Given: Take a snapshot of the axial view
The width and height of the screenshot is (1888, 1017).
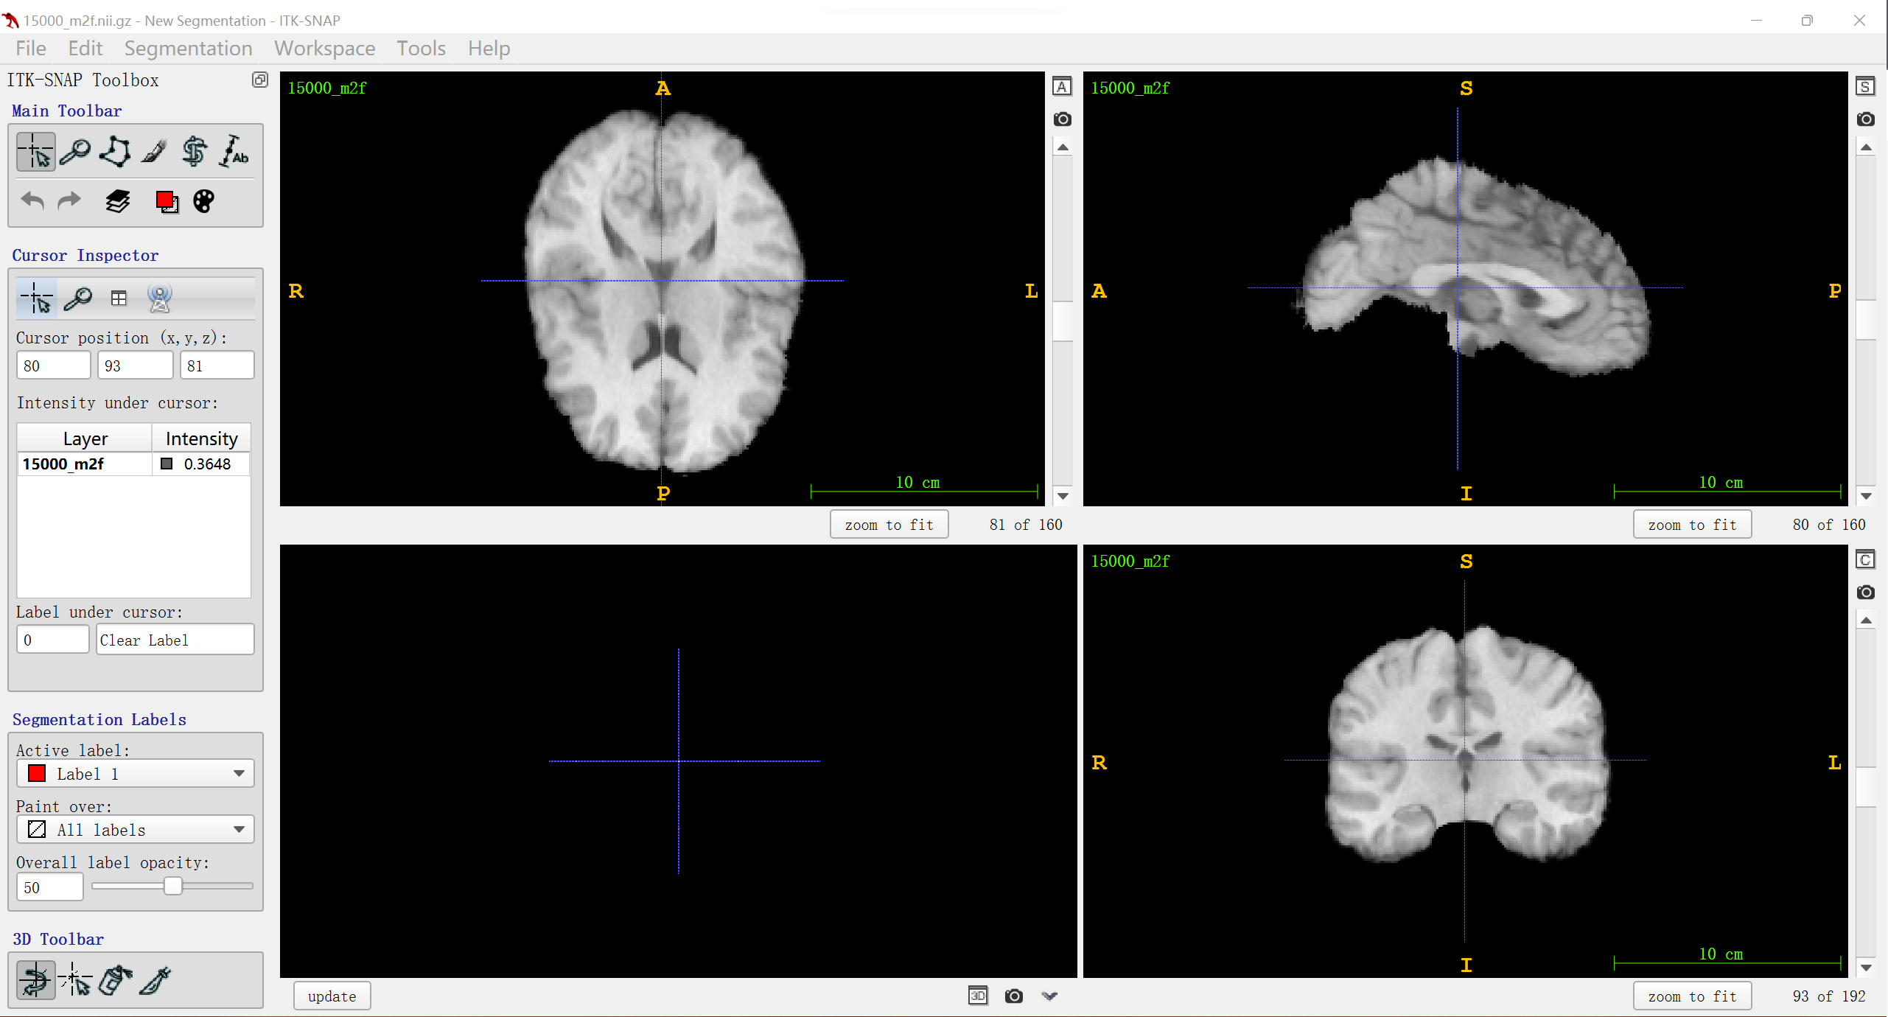Looking at the screenshot, I should pyautogui.click(x=1062, y=119).
